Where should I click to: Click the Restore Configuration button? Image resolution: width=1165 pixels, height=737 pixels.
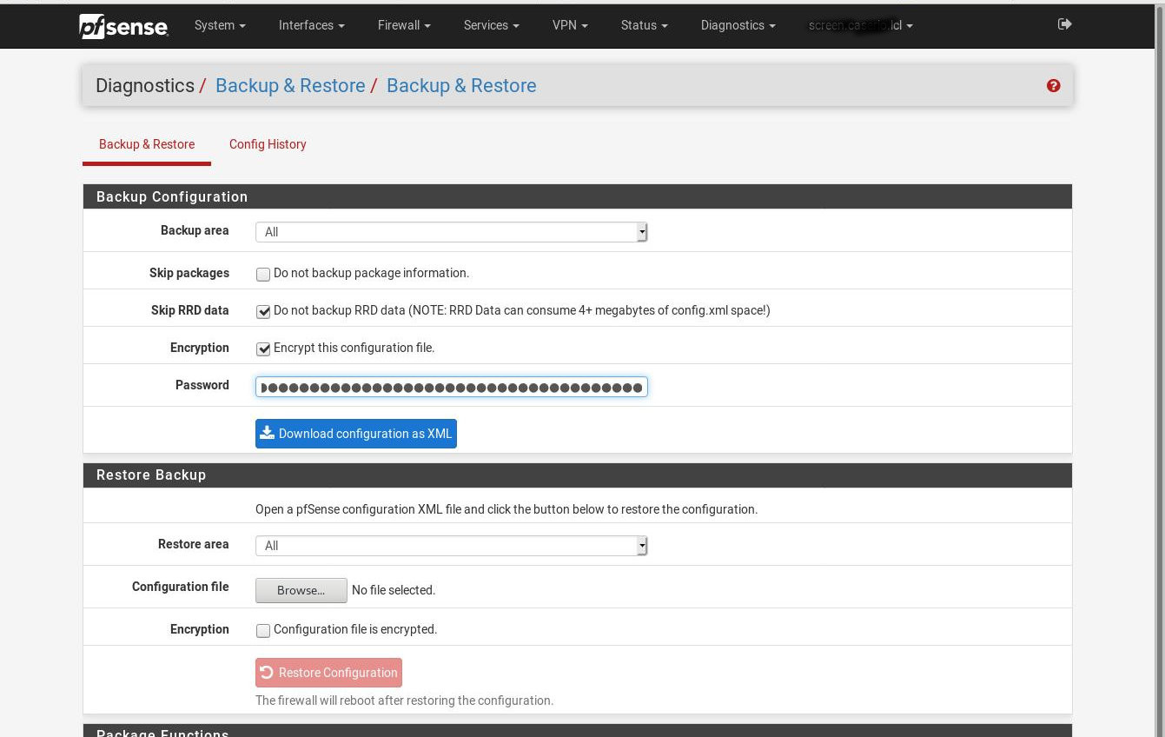coord(328,673)
